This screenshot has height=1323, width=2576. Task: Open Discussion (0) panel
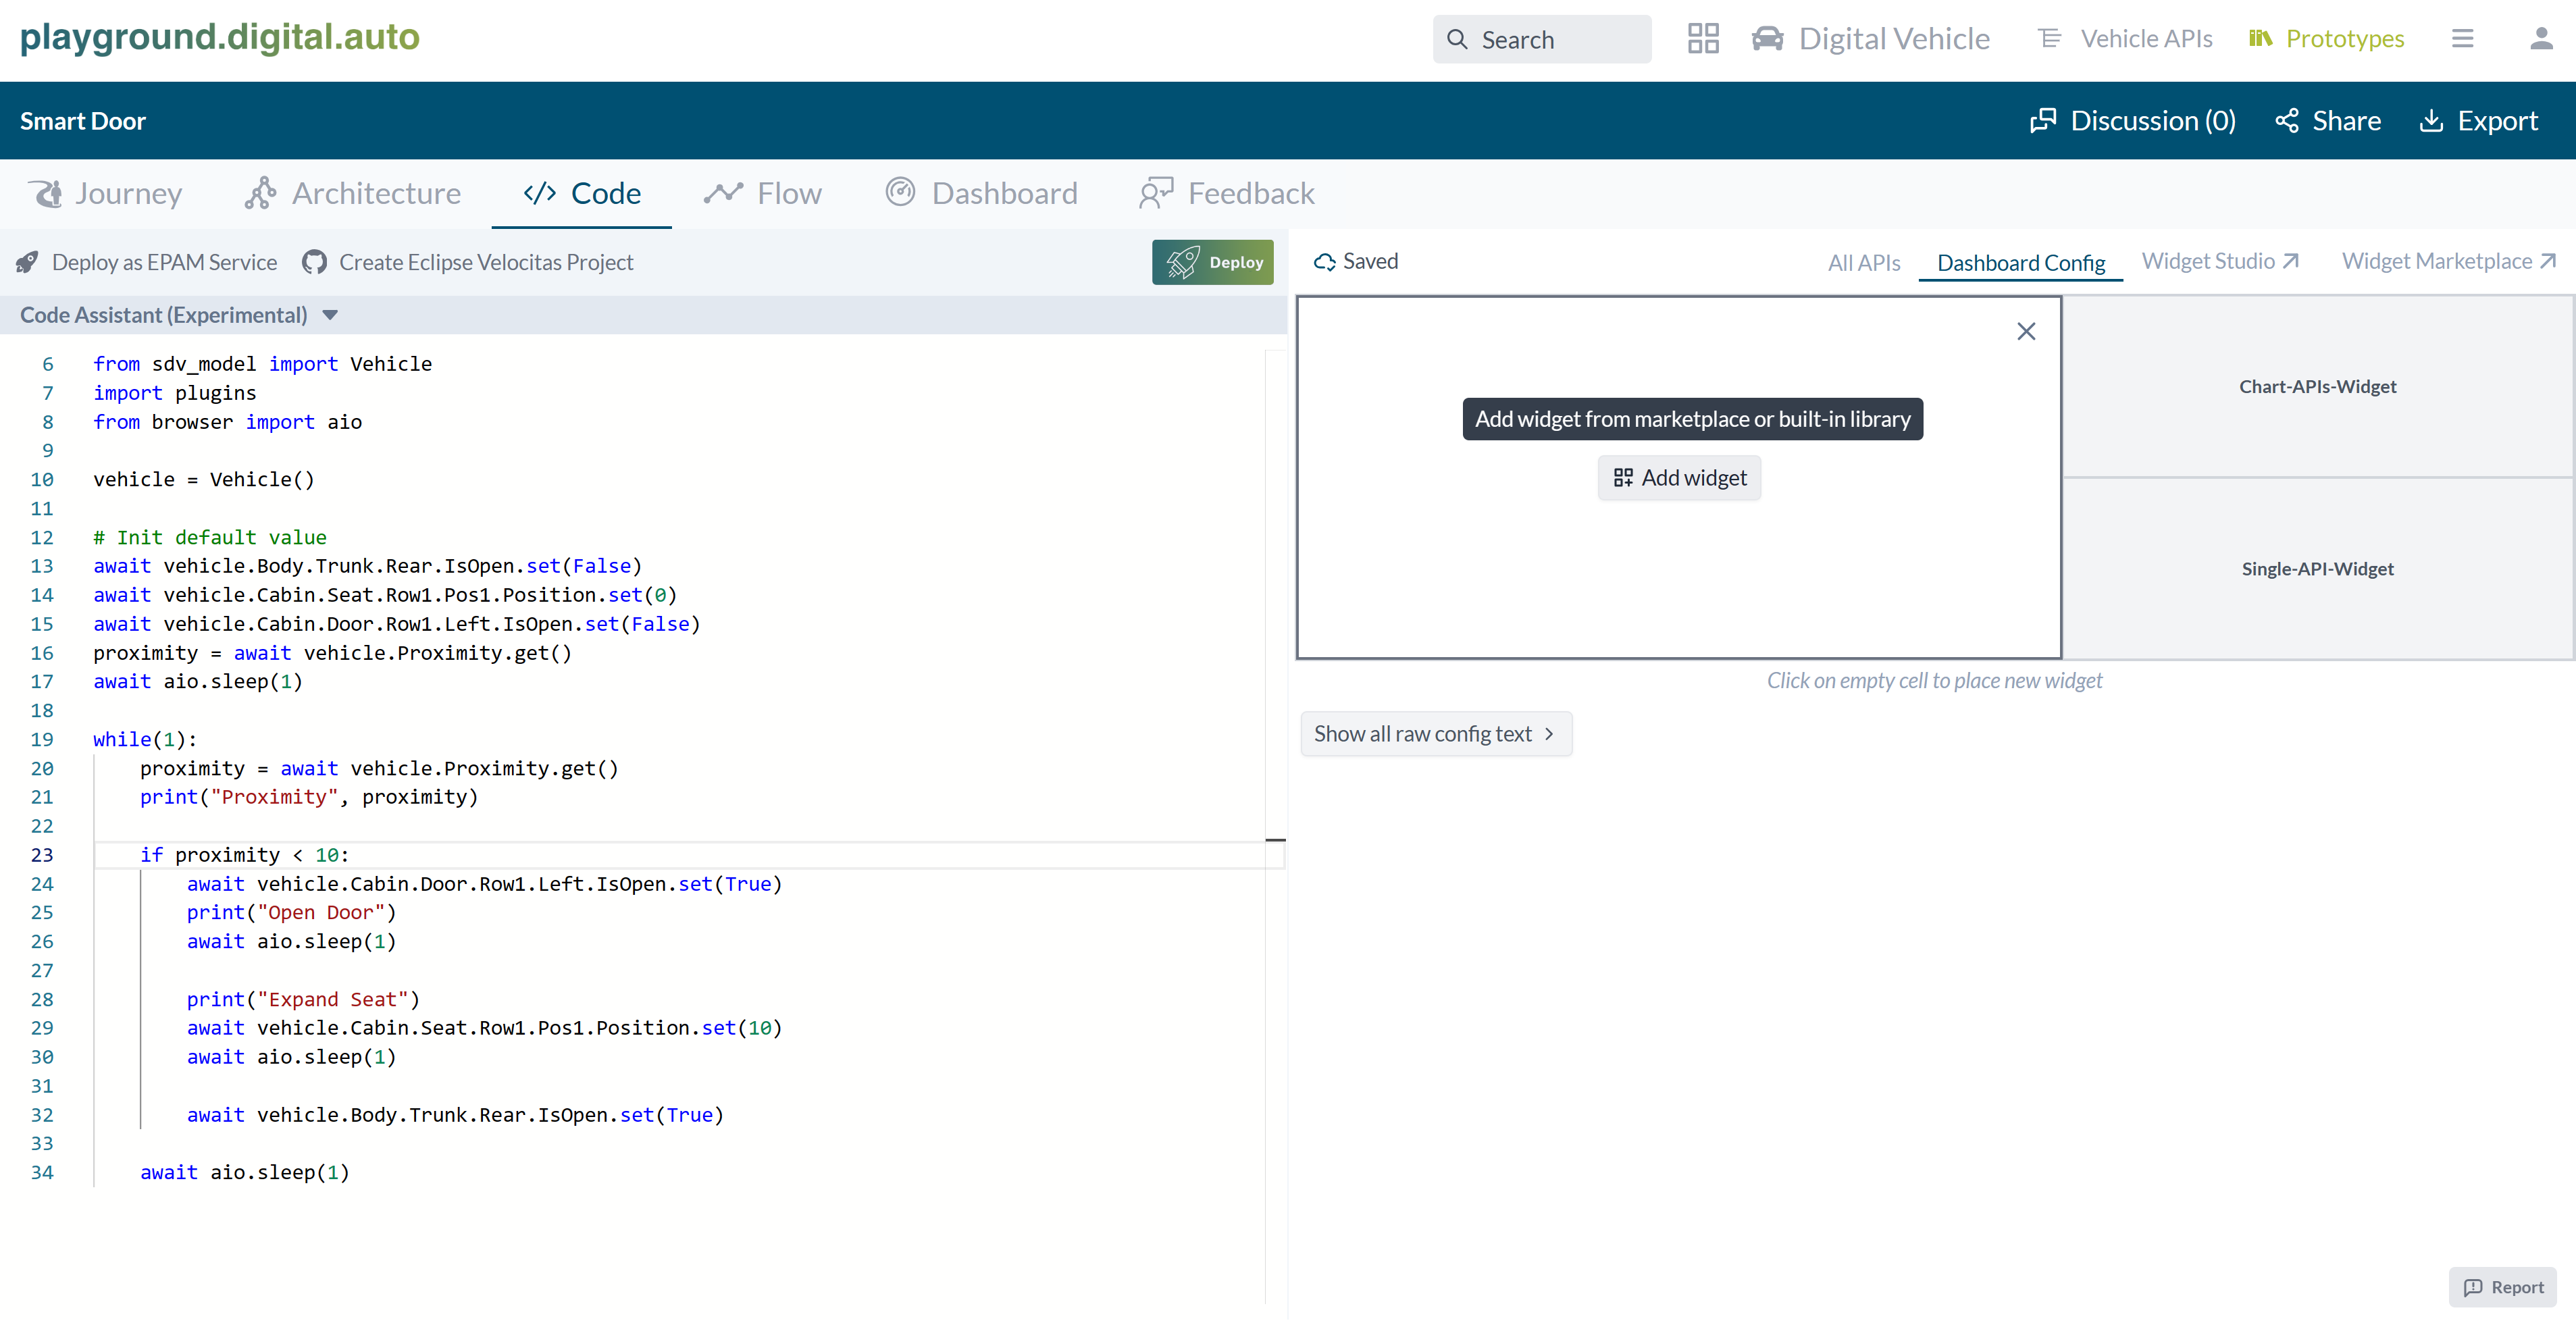pos(2133,121)
